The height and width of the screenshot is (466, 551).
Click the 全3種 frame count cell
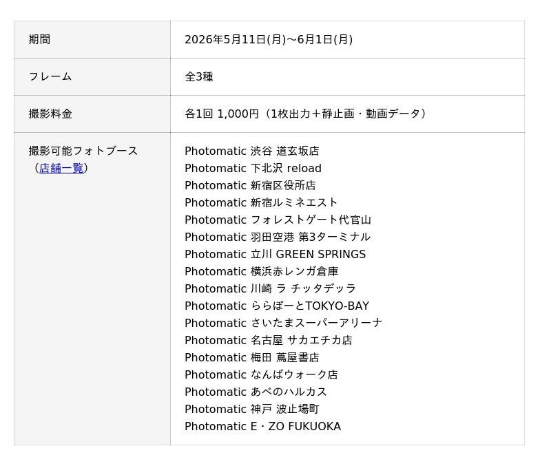(347, 76)
